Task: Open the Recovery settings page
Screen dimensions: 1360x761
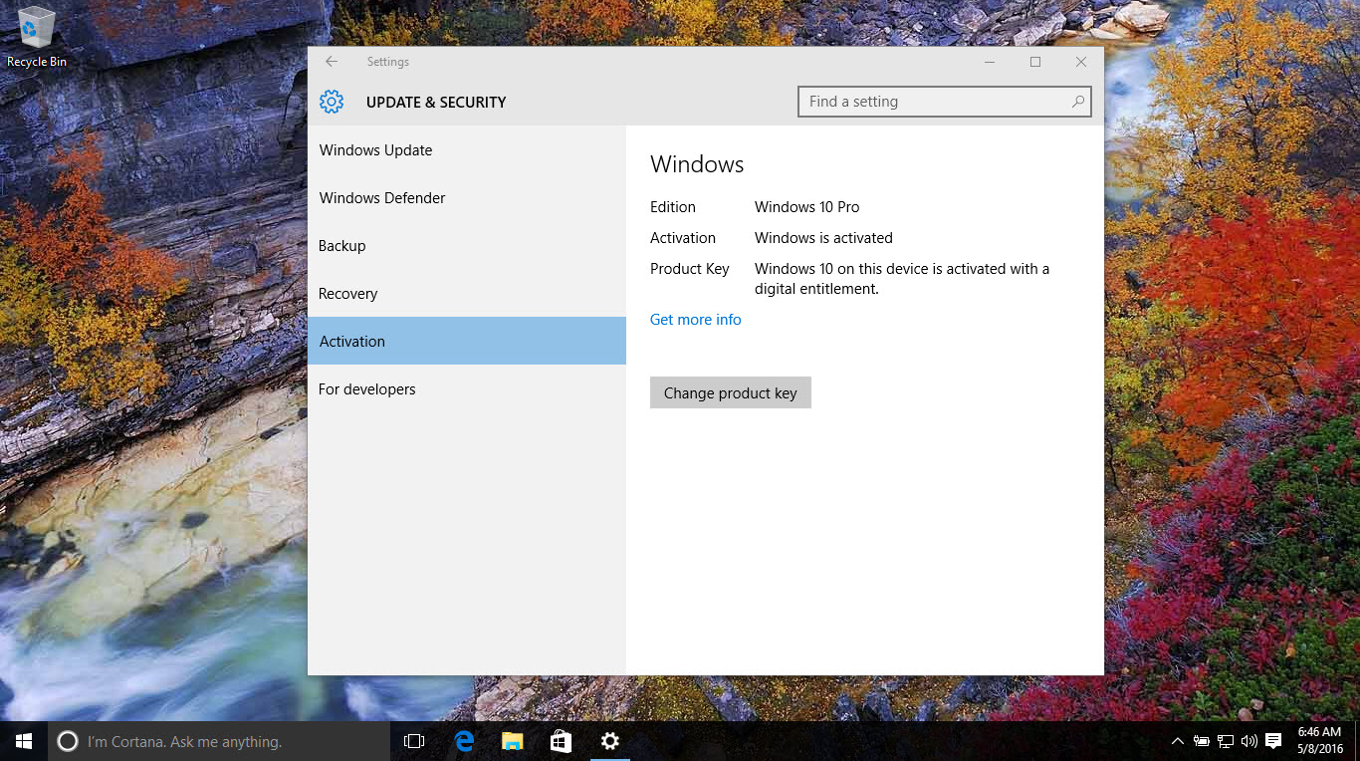Action: click(x=467, y=294)
